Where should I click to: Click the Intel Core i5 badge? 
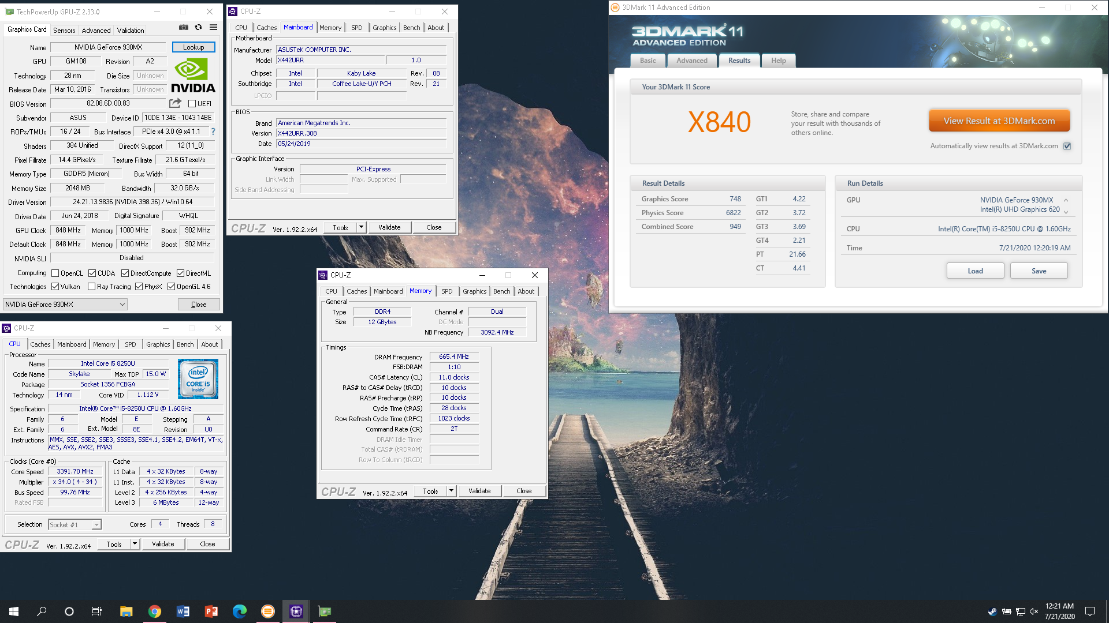(198, 379)
